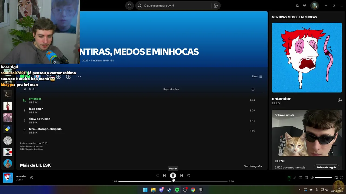The image size is (346, 194).
Task: Add the current song via the player bar plus
Action: [x=32, y=178]
